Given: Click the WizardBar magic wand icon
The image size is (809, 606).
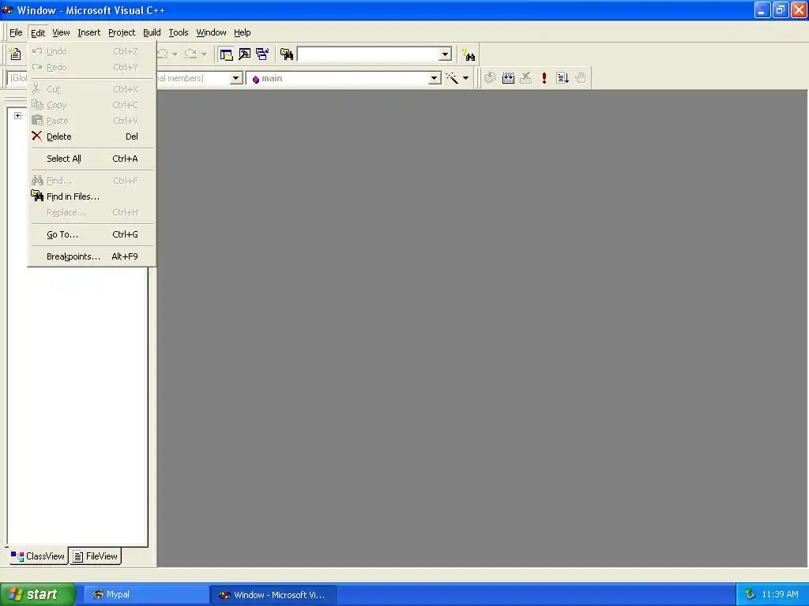Looking at the screenshot, I should click(452, 78).
